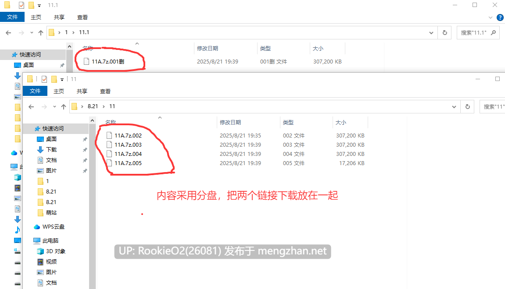Open the help icon in the 11.1 window

[500, 18]
